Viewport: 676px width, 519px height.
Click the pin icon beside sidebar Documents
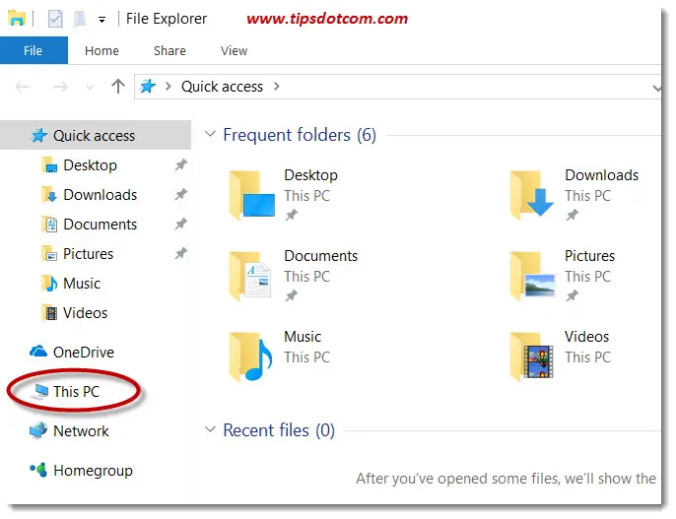(x=181, y=224)
